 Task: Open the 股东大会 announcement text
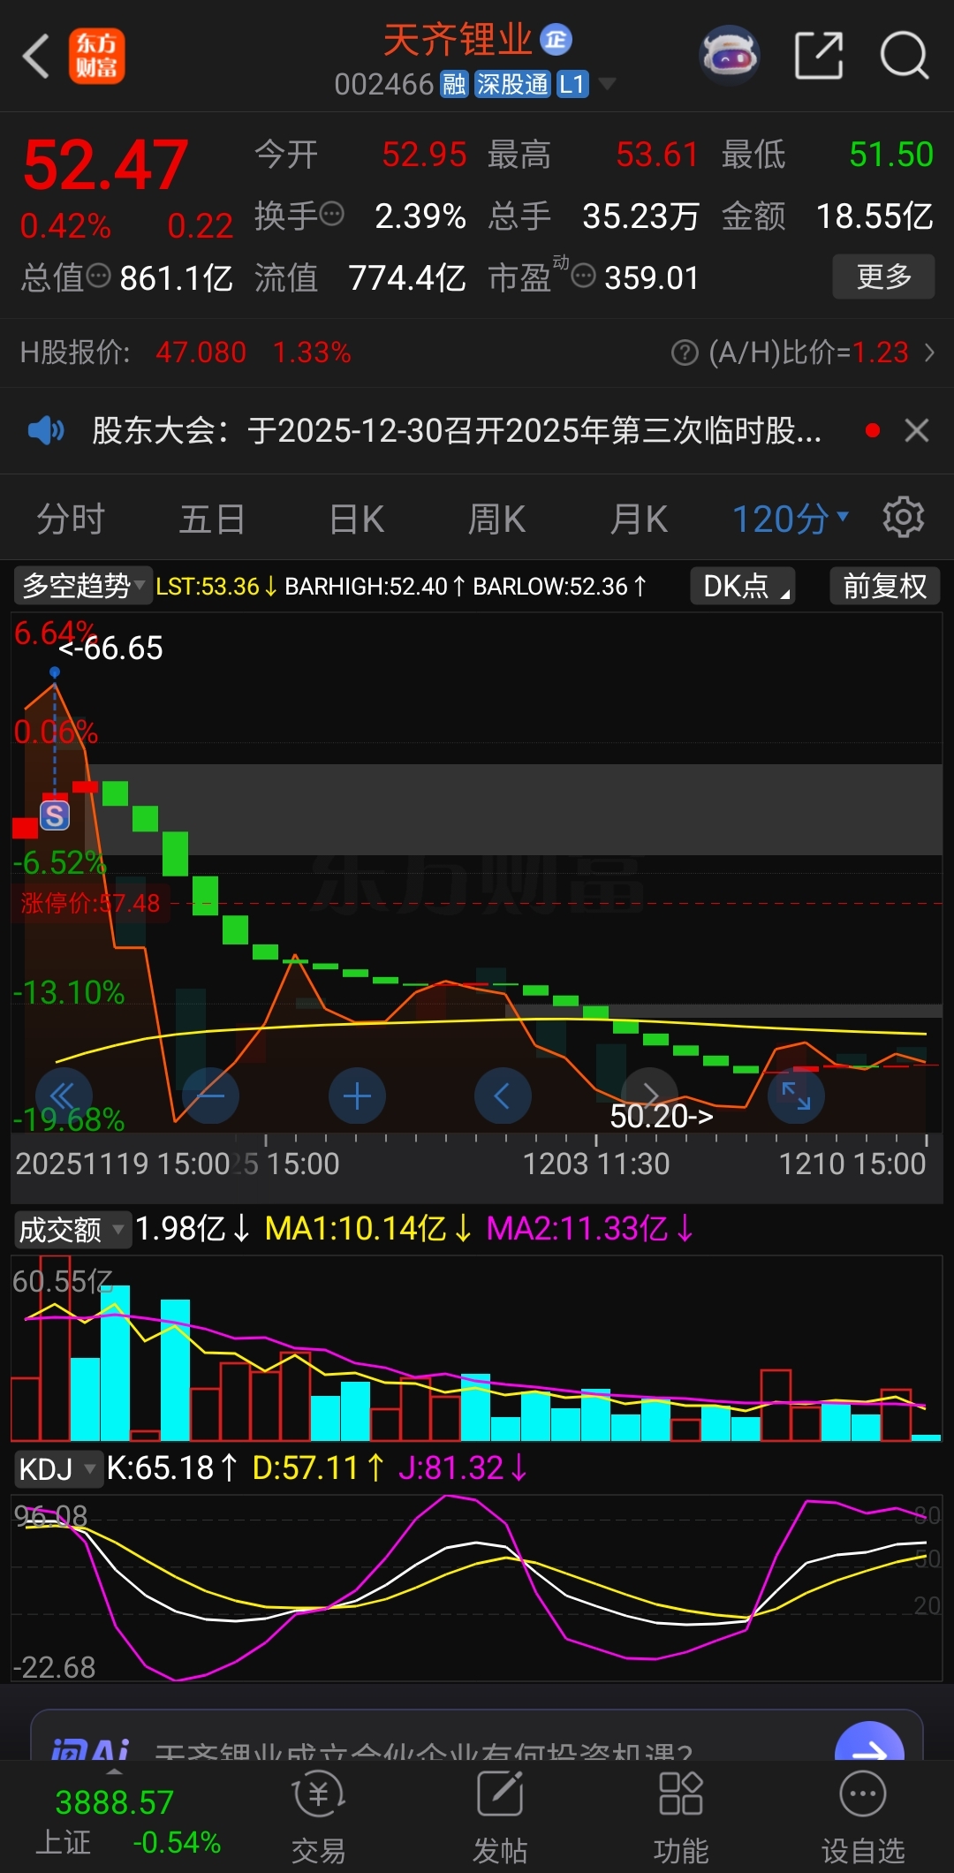[457, 431]
